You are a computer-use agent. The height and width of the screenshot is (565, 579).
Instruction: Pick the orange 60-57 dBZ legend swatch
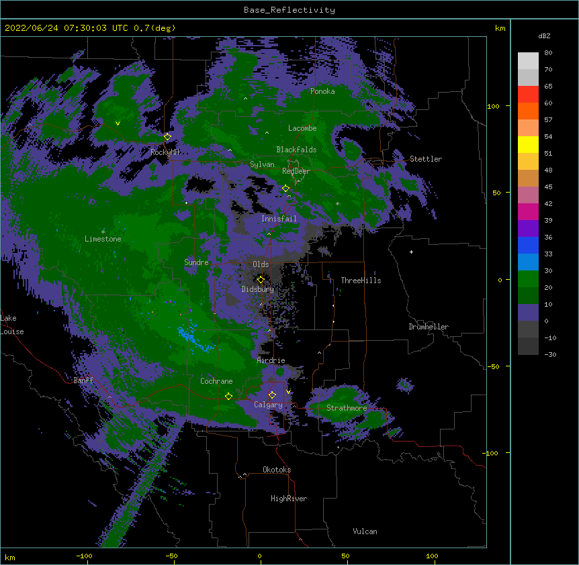pyautogui.click(x=528, y=111)
